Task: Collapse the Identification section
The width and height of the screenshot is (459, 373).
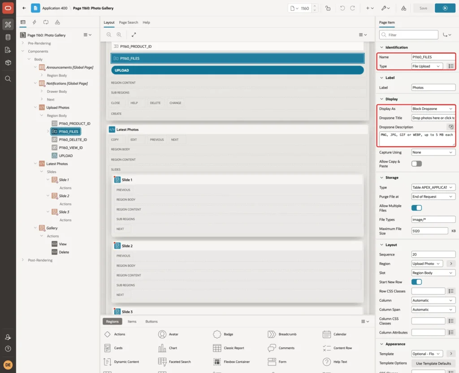Action: tap(381, 48)
